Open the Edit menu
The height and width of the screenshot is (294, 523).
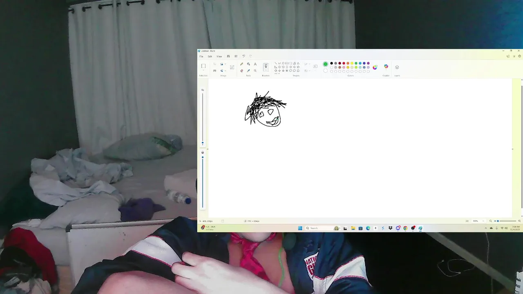click(x=210, y=56)
